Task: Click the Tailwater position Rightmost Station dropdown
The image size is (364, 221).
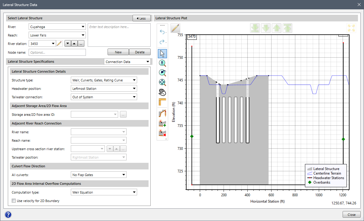Action: pos(99,157)
